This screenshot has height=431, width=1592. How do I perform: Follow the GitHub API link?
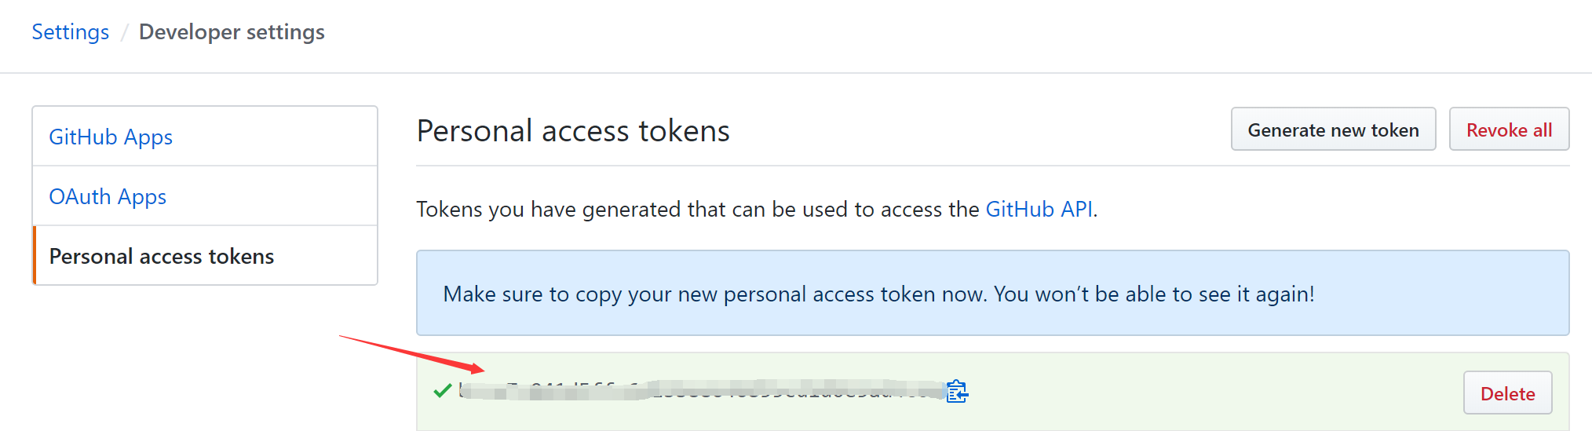pos(1039,209)
